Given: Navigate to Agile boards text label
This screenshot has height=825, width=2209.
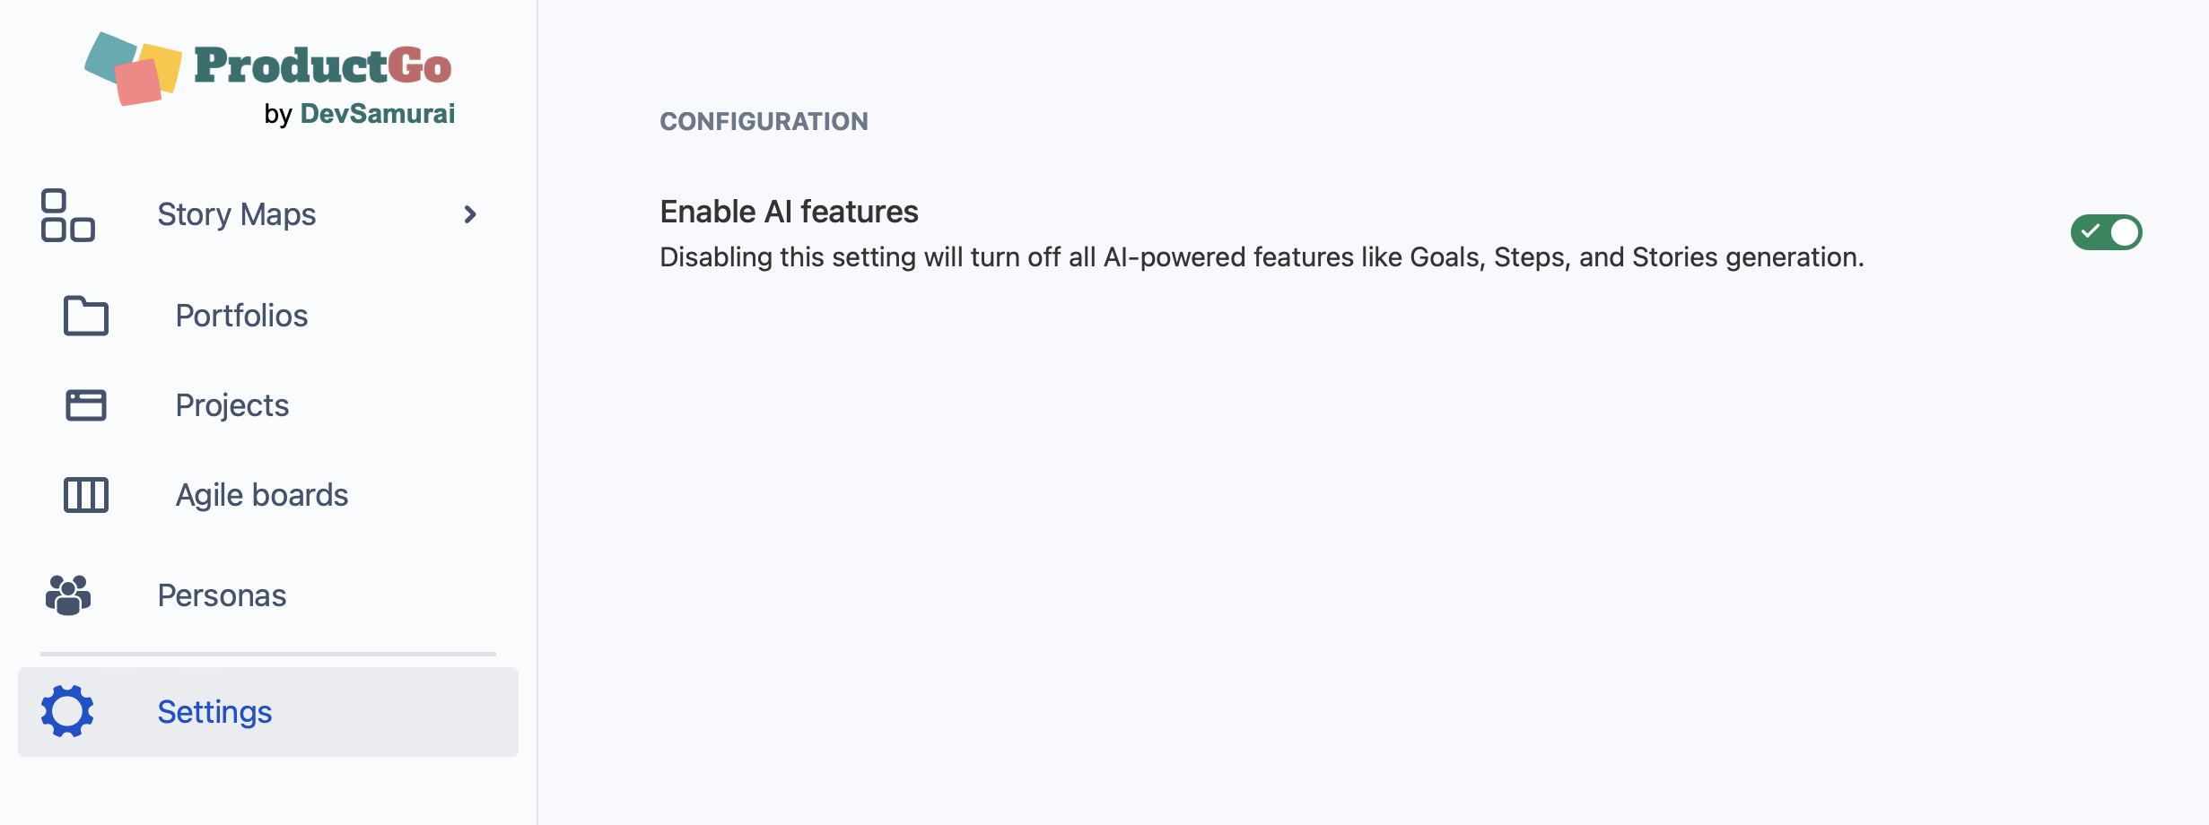Looking at the screenshot, I should point(261,495).
